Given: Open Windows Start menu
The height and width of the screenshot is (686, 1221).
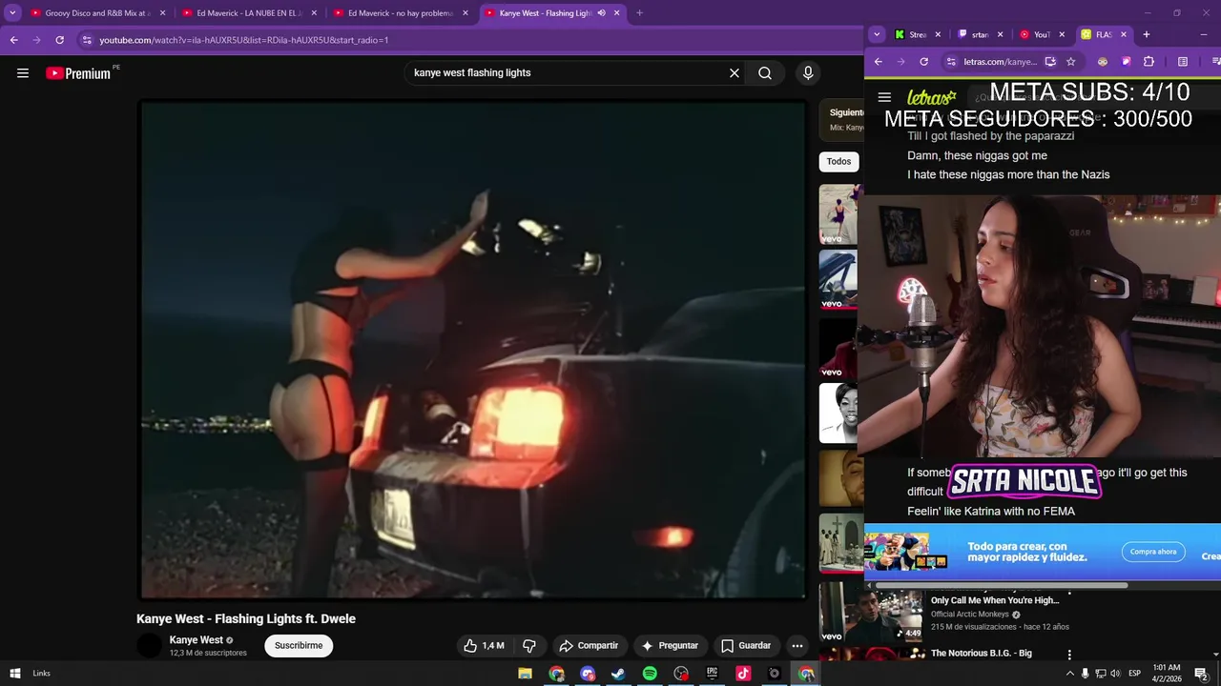Looking at the screenshot, I should [x=15, y=674].
